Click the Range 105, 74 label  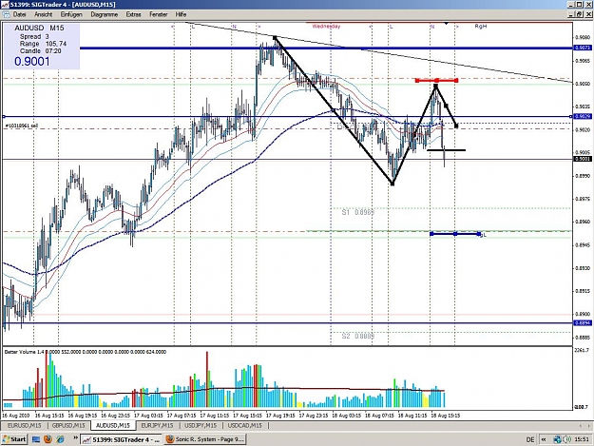tap(43, 44)
